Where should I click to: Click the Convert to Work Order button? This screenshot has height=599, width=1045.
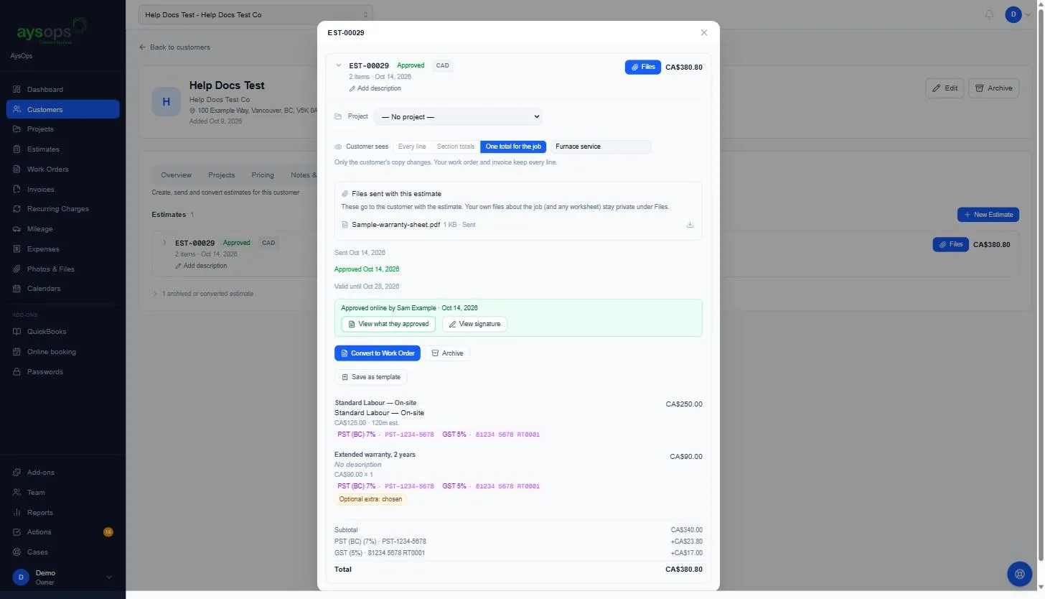(378, 353)
